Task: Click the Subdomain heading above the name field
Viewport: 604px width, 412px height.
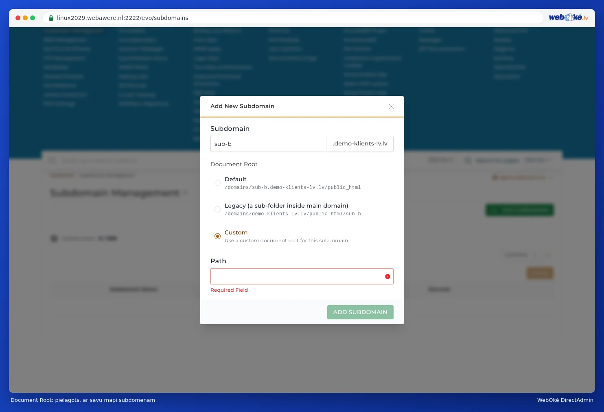Action: point(230,128)
